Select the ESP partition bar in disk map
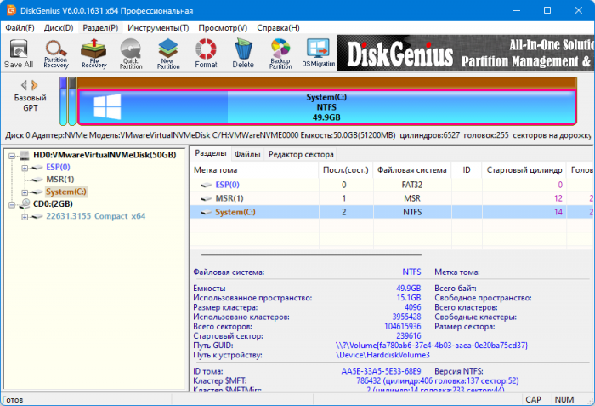The height and width of the screenshot is (406, 595). coord(63,101)
